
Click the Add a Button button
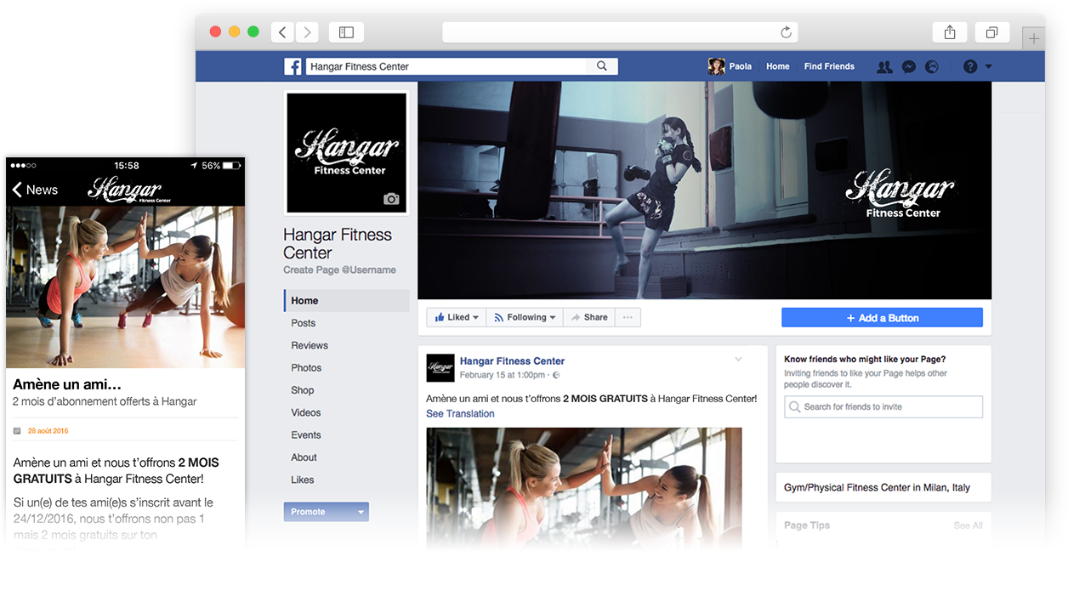click(x=882, y=318)
